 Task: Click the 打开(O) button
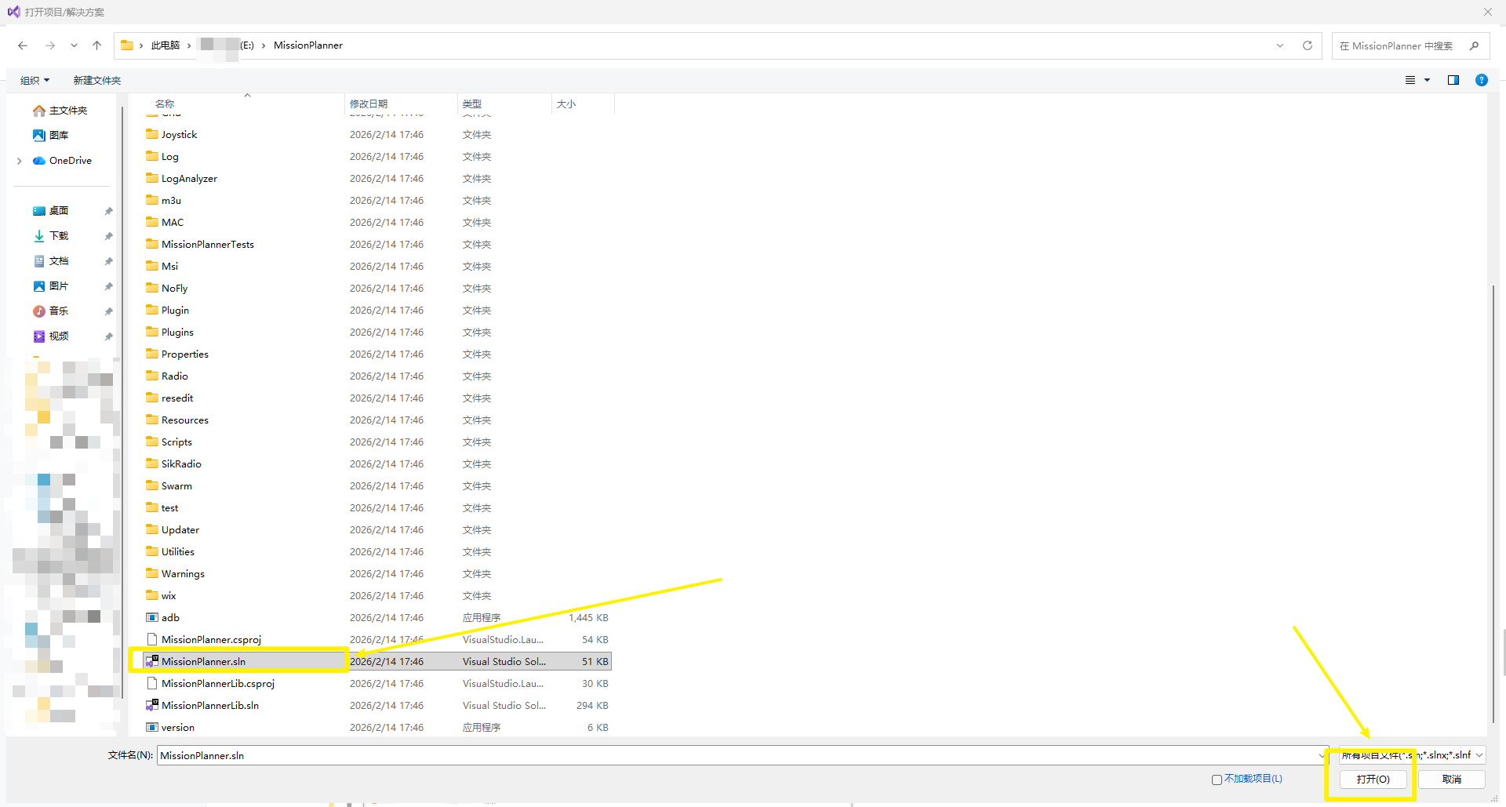1373,779
